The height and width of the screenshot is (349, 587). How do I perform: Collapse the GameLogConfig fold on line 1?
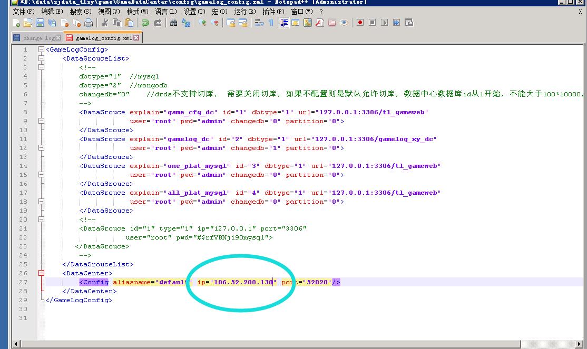coord(41,49)
